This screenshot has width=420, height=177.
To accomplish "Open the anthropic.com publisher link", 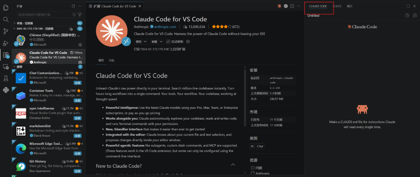I will pyautogui.click(x=165, y=27).
